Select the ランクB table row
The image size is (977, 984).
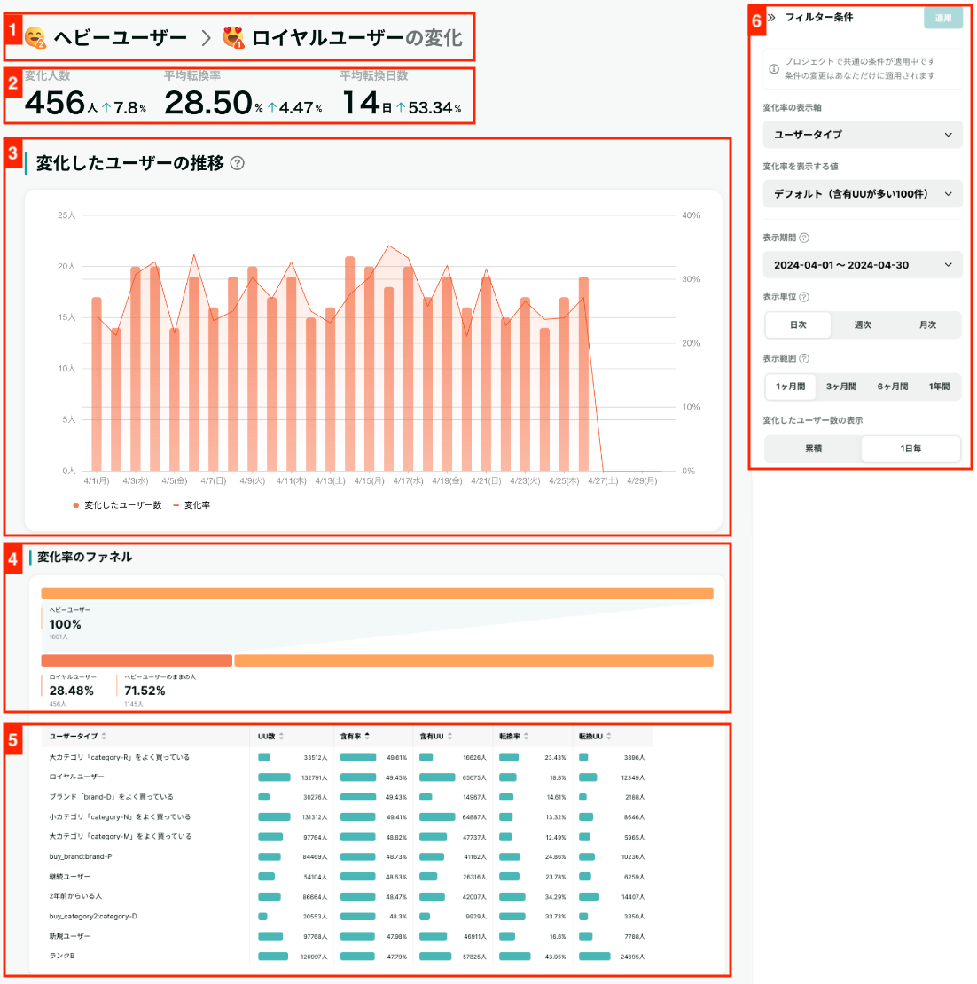[347, 957]
